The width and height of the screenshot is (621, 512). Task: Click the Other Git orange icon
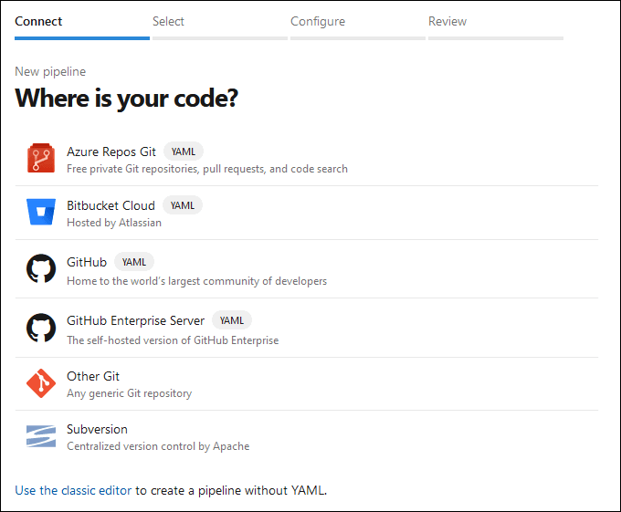(x=41, y=384)
